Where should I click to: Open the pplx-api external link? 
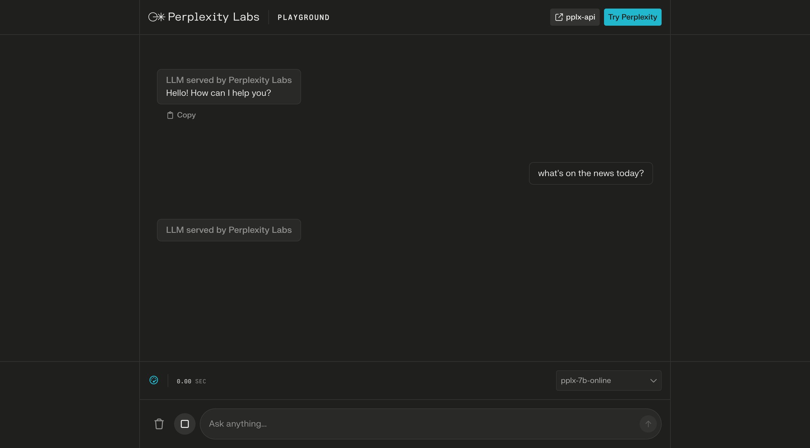[575, 17]
